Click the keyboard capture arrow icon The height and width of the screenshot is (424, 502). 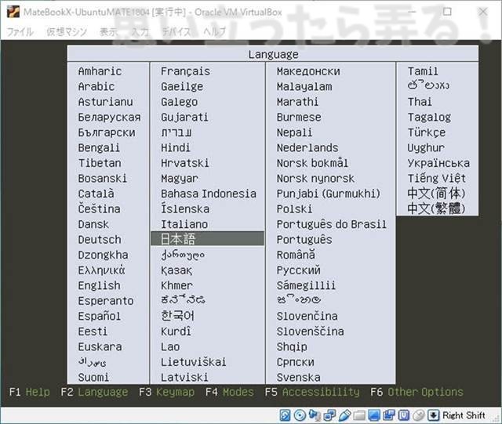[434, 415]
